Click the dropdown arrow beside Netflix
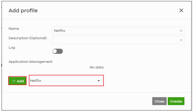The height and width of the screenshot is (111, 195). click(x=98, y=81)
